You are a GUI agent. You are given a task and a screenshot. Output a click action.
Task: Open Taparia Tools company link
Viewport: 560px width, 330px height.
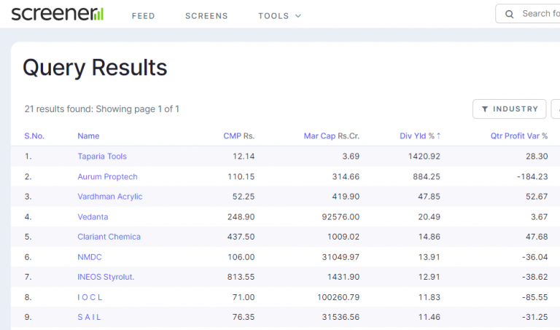point(102,157)
